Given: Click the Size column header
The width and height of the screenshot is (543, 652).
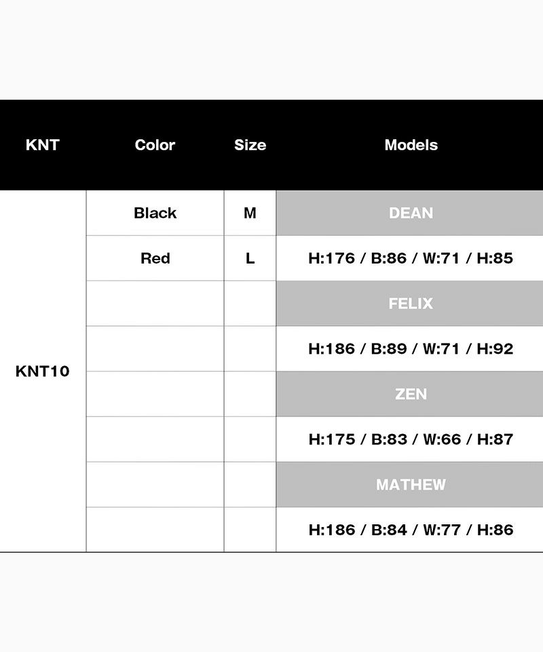Looking at the screenshot, I should point(250,145).
